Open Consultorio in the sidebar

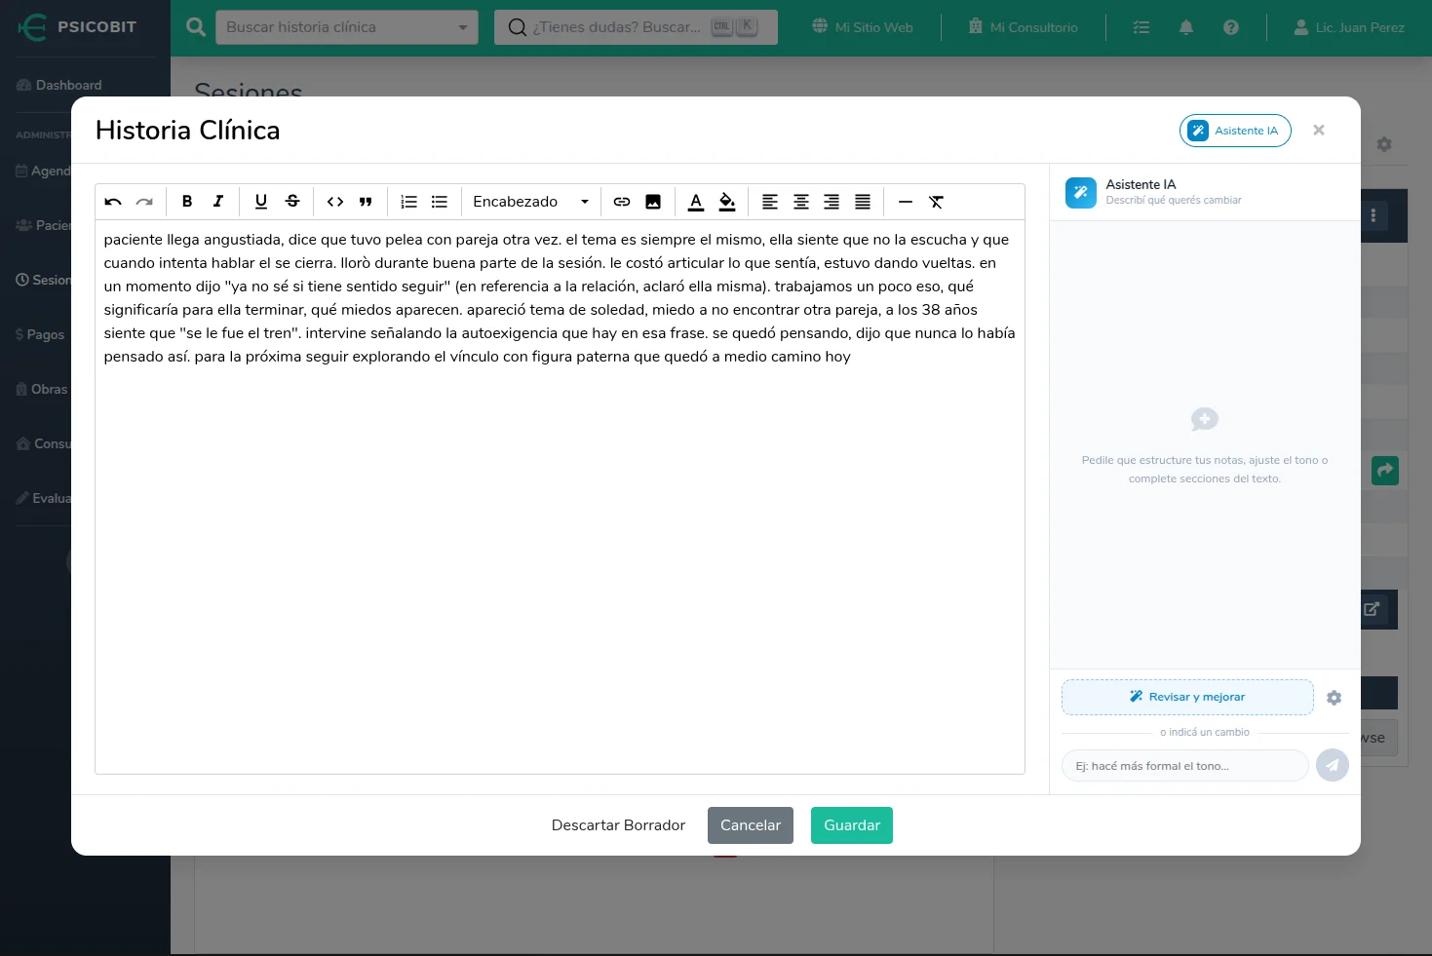(x=43, y=443)
